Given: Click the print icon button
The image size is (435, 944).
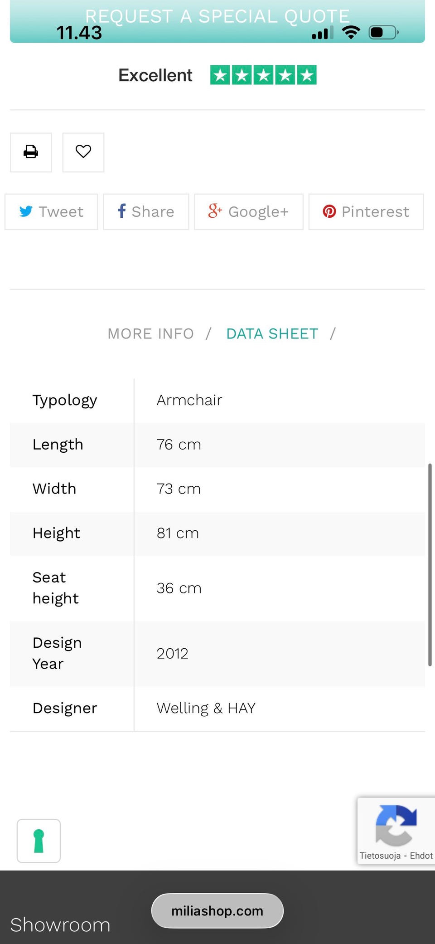Looking at the screenshot, I should [31, 152].
